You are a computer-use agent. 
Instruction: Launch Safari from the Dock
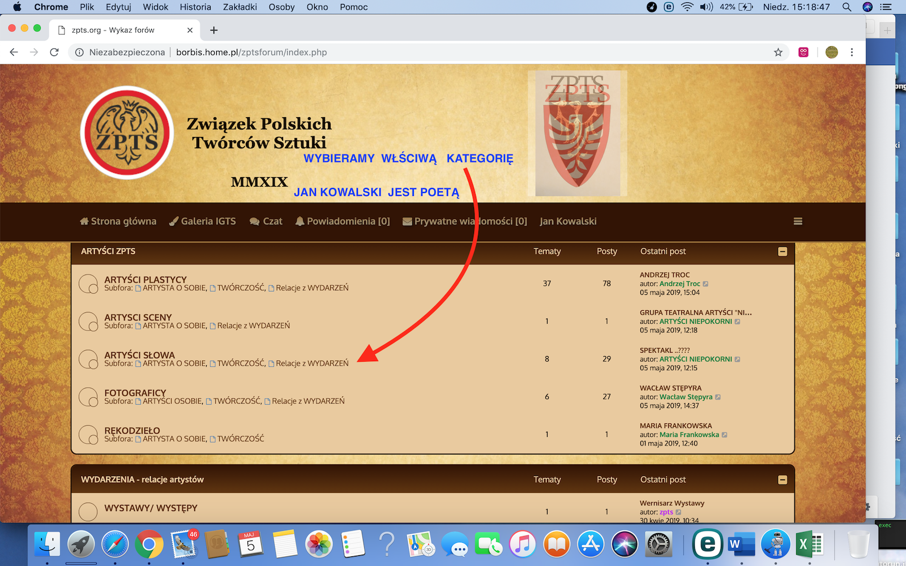click(115, 545)
